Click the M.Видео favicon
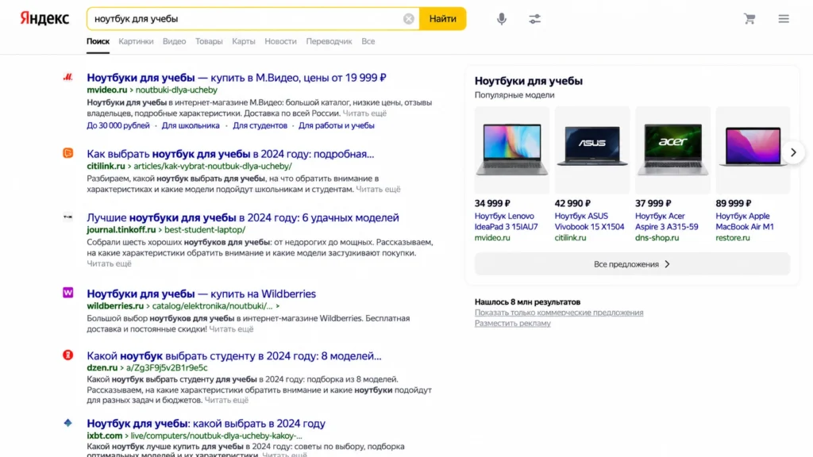Screen dimensions: 813x457 [68, 77]
